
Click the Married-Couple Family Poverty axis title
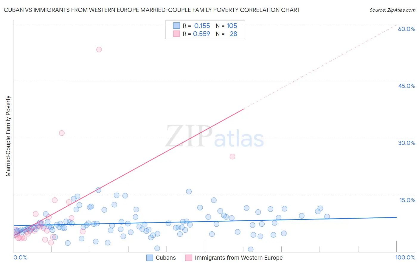click(8, 136)
